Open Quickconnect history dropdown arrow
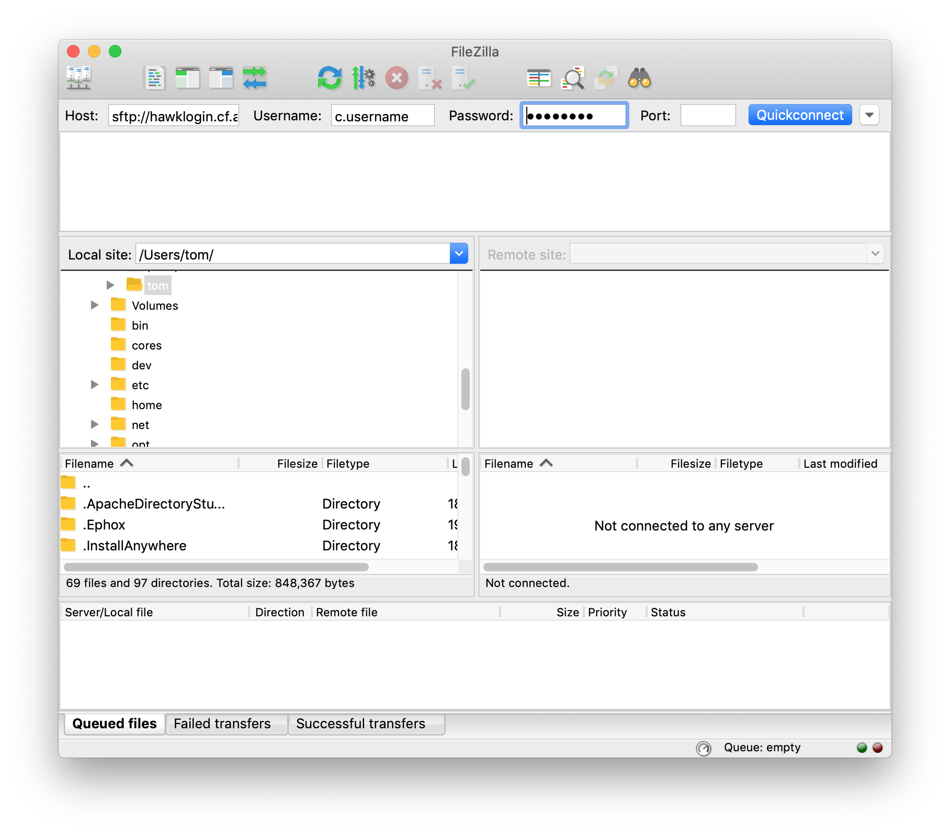Image resolution: width=950 pixels, height=835 pixels. tap(869, 115)
